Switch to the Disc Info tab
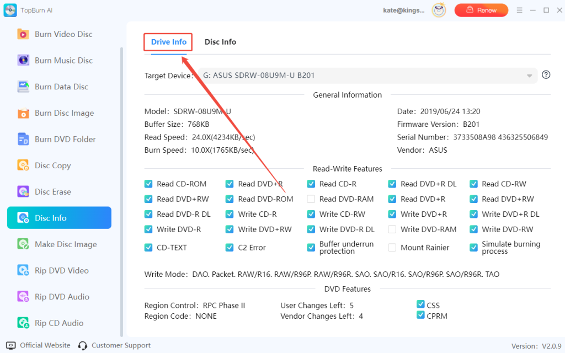This screenshot has height=353, width=565. pyautogui.click(x=220, y=41)
